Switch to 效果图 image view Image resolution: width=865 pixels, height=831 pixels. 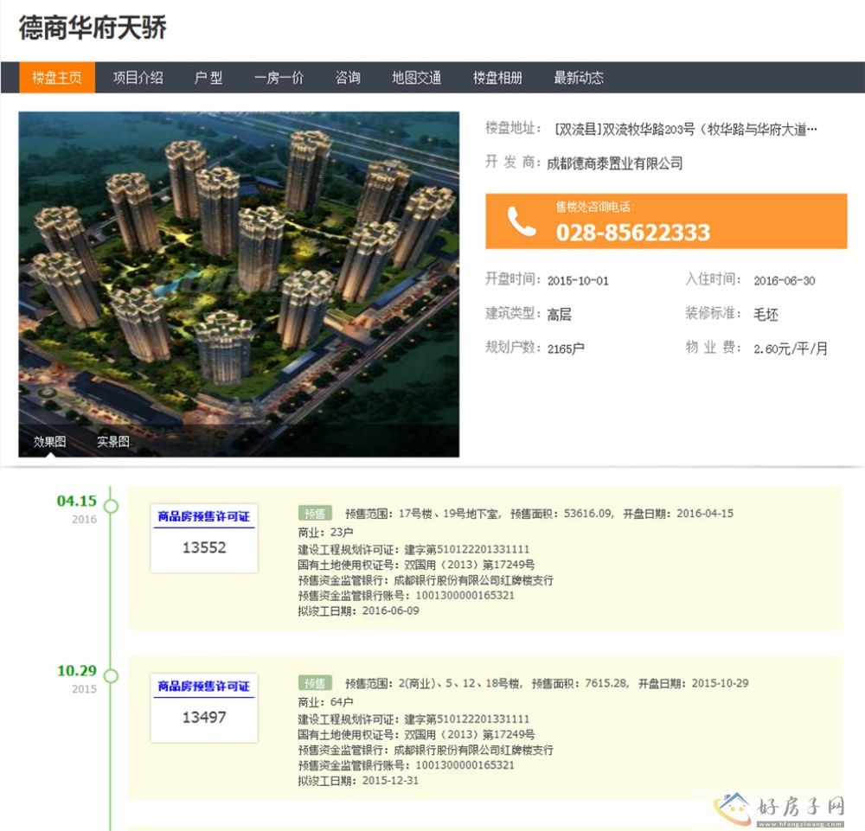[x=50, y=442]
